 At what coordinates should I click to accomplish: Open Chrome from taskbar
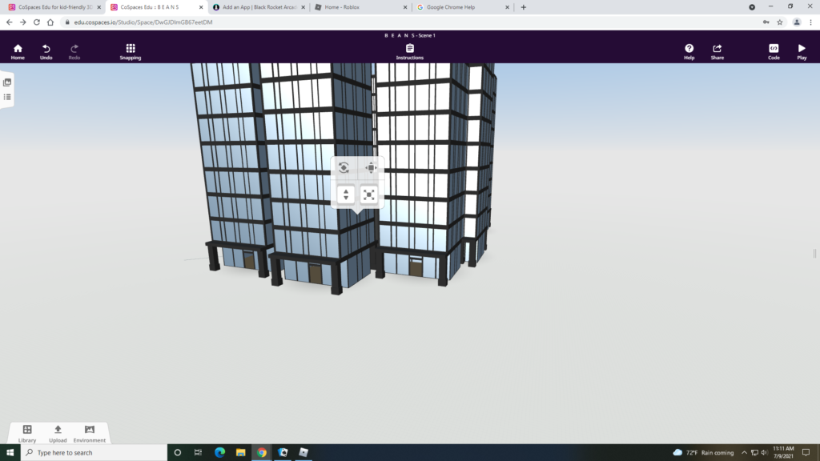click(262, 453)
